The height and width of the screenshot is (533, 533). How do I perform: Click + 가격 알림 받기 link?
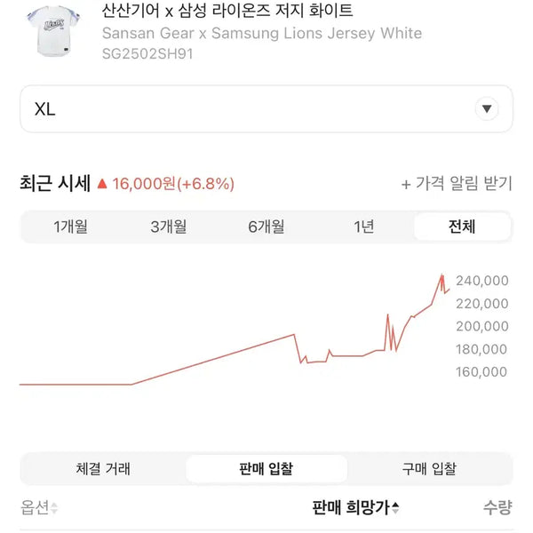[457, 184]
